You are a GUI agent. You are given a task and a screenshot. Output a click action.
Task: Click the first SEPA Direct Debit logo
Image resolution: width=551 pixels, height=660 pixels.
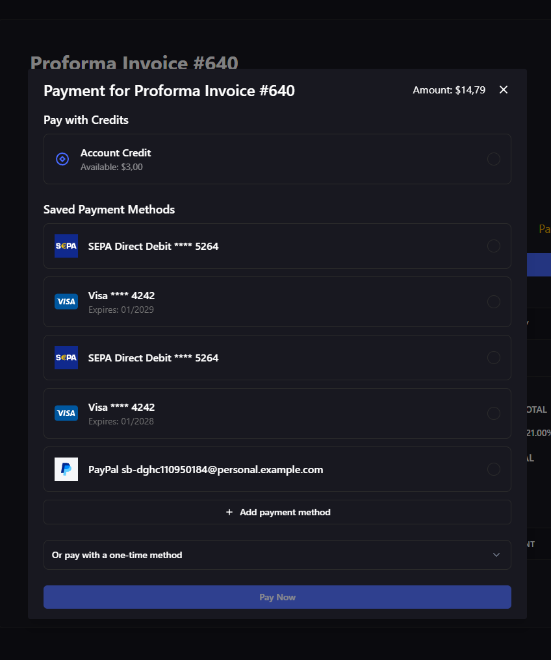pos(66,246)
